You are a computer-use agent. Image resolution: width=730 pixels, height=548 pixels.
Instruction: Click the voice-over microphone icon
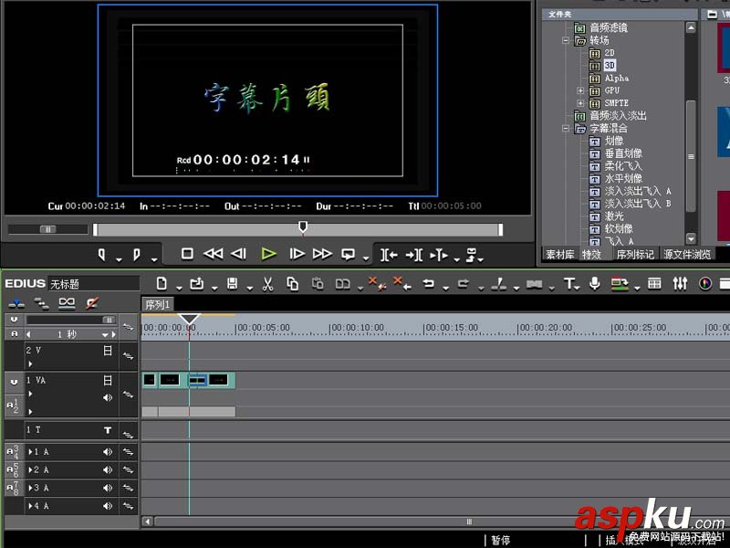595,284
